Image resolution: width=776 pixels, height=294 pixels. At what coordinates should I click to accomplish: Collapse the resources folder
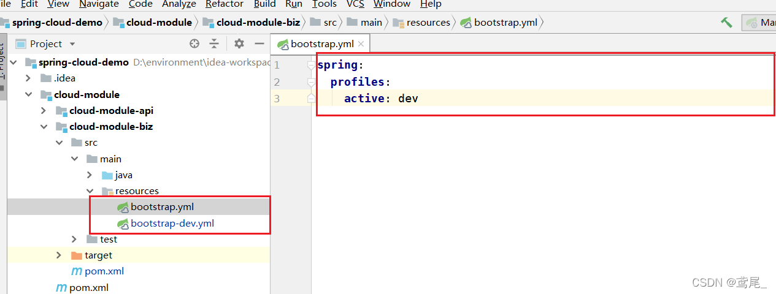pyautogui.click(x=90, y=191)
